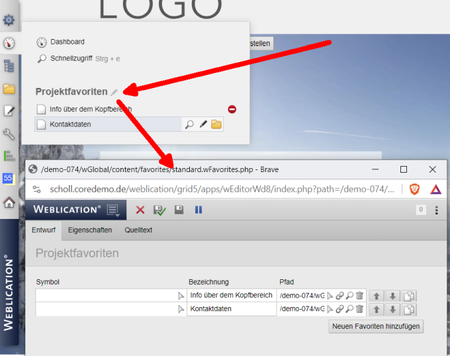
Task: Save and close with checkmark disk icon
Action: pos(159,210)
